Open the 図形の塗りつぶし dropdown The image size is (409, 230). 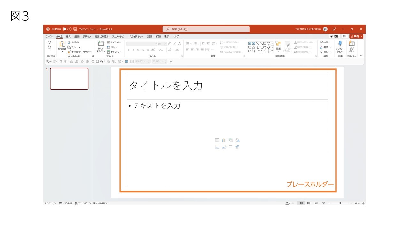(304, 42)
